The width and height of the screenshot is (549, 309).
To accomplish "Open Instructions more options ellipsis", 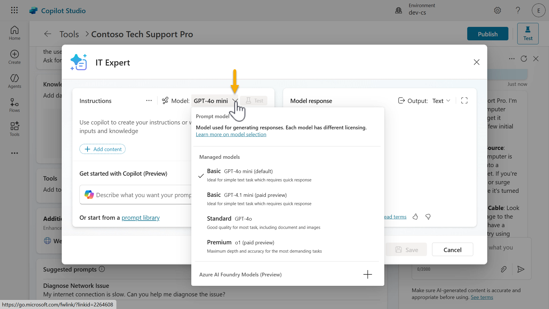I will (149, 101).
